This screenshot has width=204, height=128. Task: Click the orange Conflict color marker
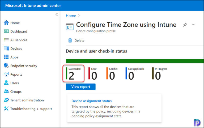point(107,73)
